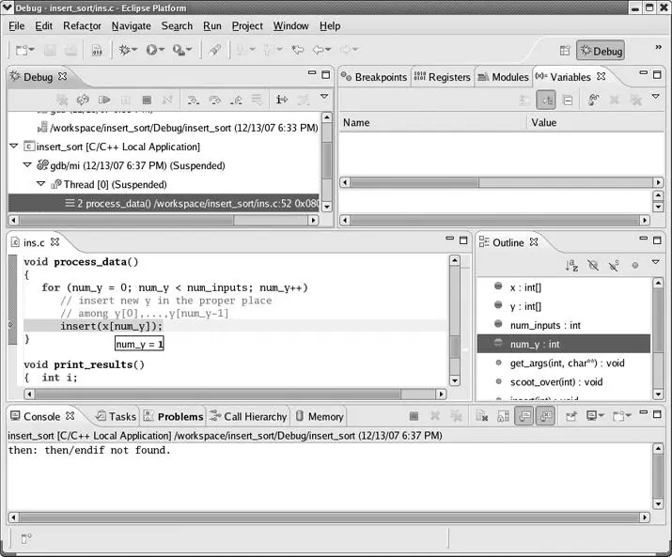This screenshot has width=672, height=557.
Task: Click the Step Into icon in Debug view
Action: coord(193,100)
